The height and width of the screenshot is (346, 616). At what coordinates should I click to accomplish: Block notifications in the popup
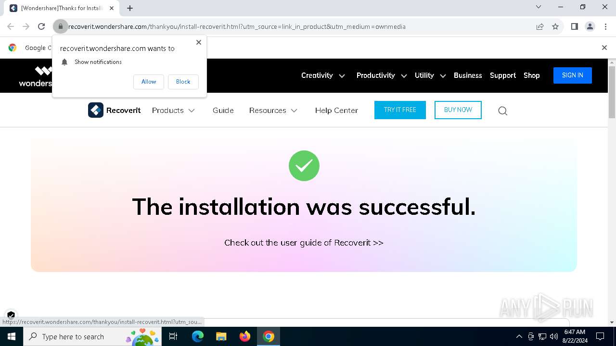[183, 82]
